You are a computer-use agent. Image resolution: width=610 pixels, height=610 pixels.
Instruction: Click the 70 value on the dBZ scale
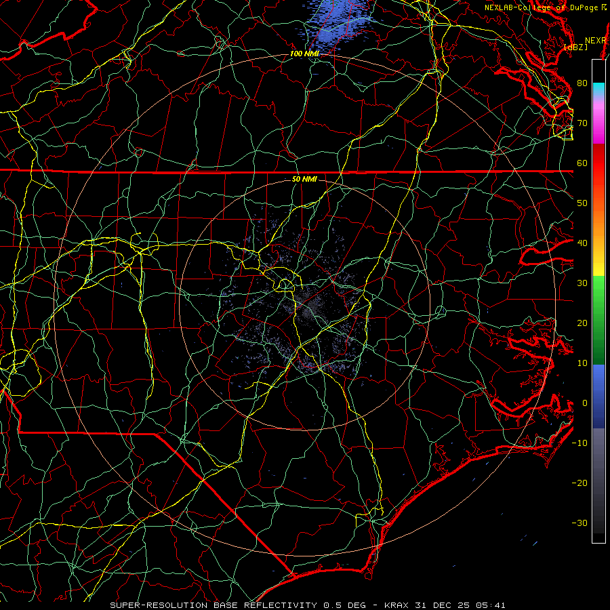coord(582,123)
